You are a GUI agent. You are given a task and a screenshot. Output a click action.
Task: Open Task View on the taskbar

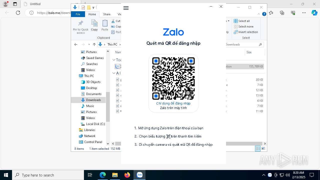[x=90, y=175]
